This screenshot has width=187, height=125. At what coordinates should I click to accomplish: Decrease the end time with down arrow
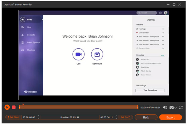[x=116, y=118]
